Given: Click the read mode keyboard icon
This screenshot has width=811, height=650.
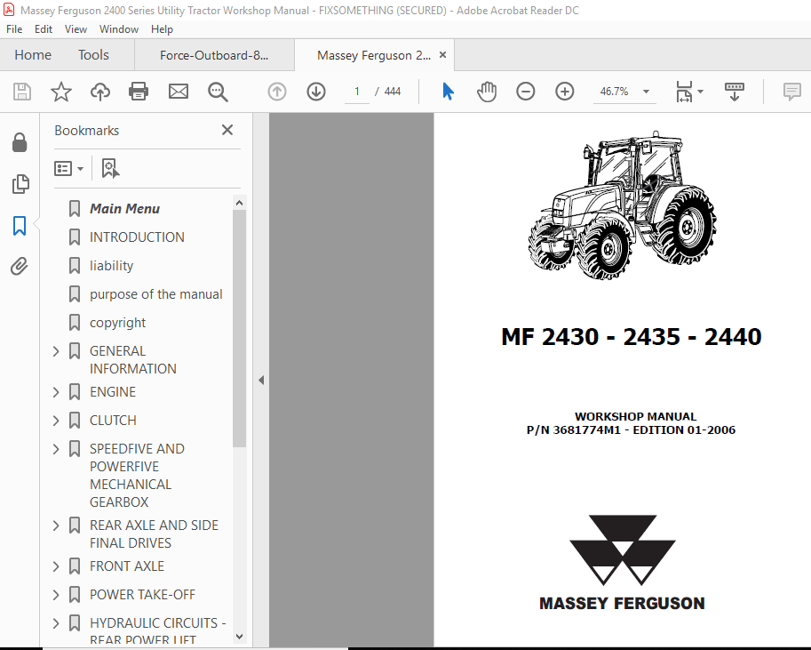Looking at the screenshot, I should click(x=735, y=92).
